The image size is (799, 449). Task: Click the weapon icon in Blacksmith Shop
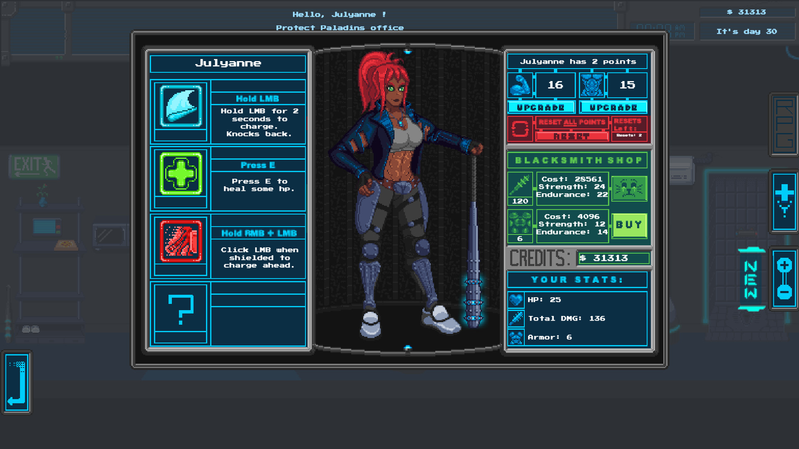coord(520,186)
